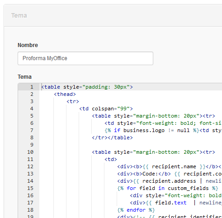This screenshot has height=218, width=222.
Task: Click the <thead> tag on line 2
Action: pos(65,94)
